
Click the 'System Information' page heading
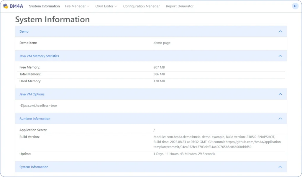coord(52,19)
